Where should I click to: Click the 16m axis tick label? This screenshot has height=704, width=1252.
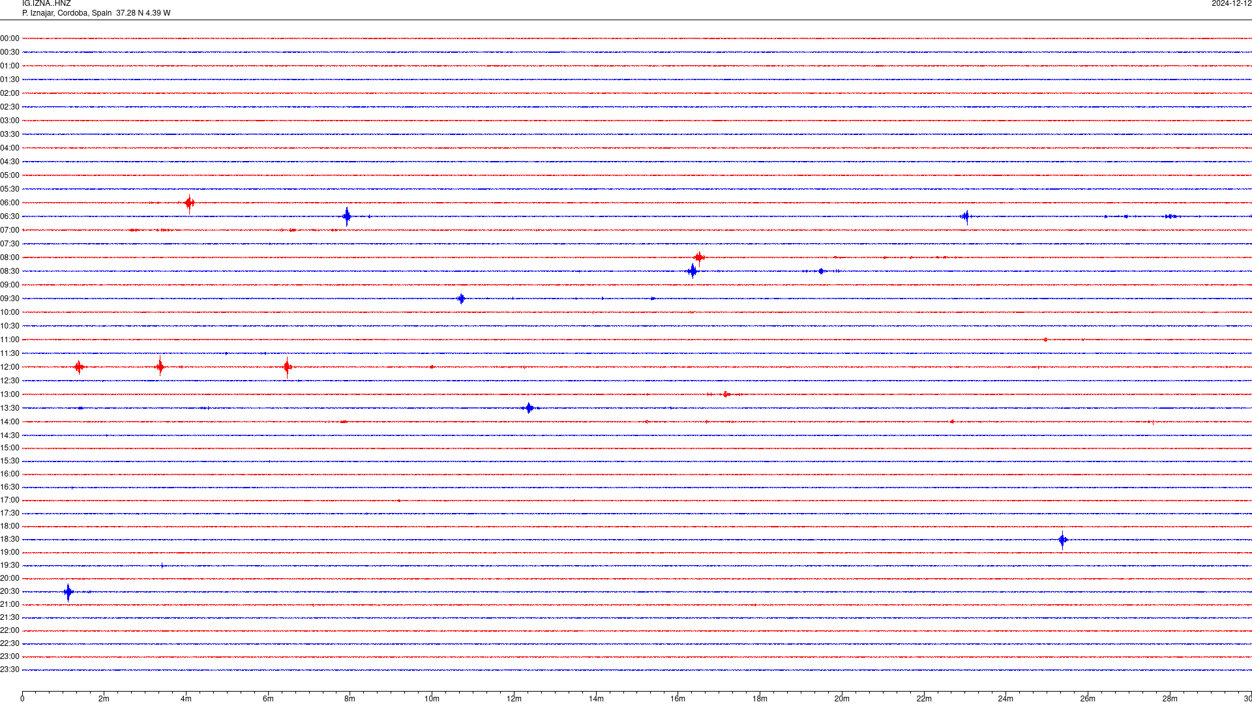(x=678, y=699)
